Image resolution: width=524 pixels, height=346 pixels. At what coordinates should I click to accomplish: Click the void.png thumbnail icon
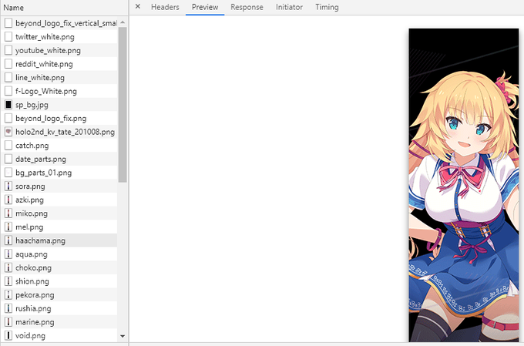(x=8, y=336)
